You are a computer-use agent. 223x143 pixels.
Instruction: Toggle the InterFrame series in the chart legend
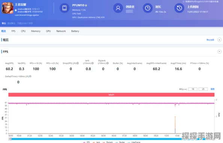pyautogui.click(x=134, y=142)
